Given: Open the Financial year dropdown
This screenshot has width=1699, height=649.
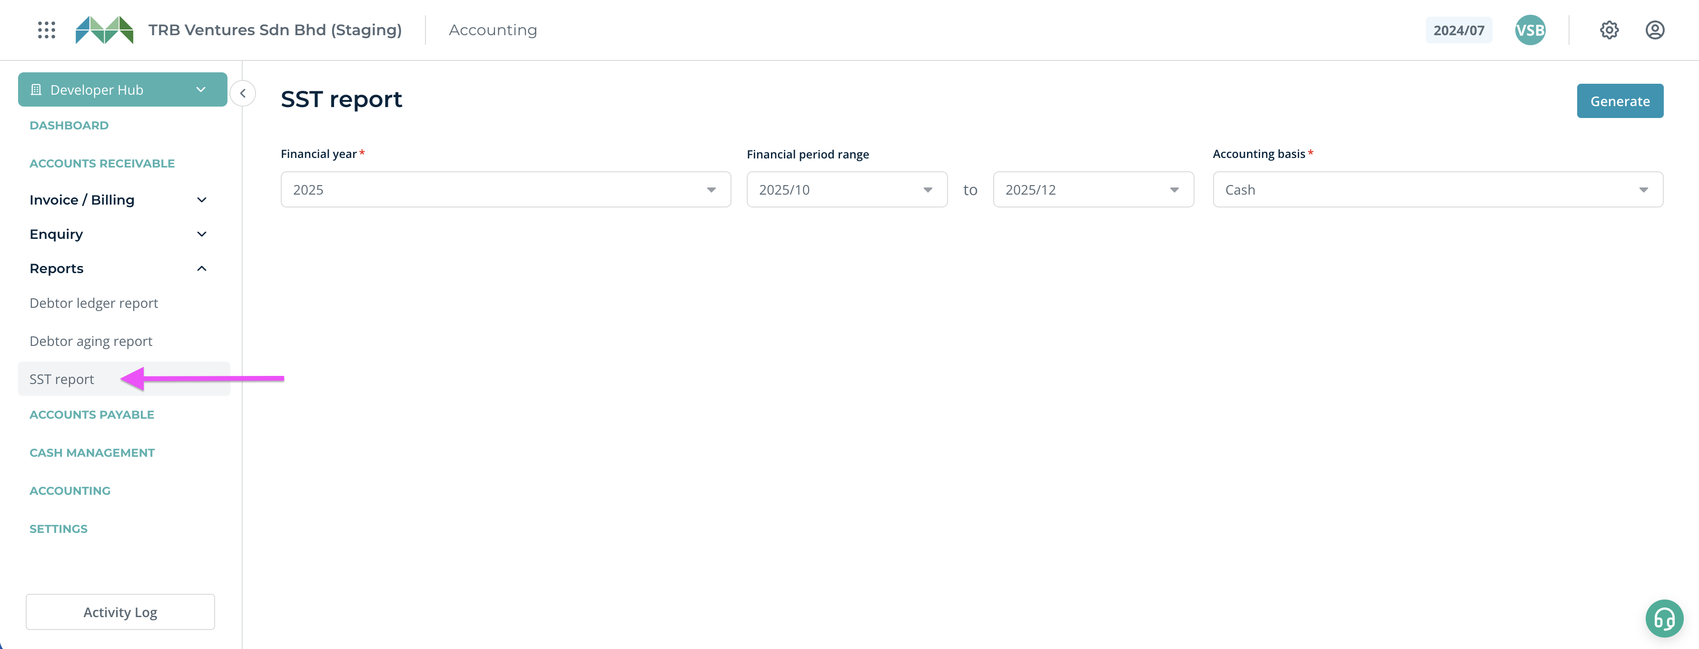Looking at the screenshot, I should (x=505, y=190).
